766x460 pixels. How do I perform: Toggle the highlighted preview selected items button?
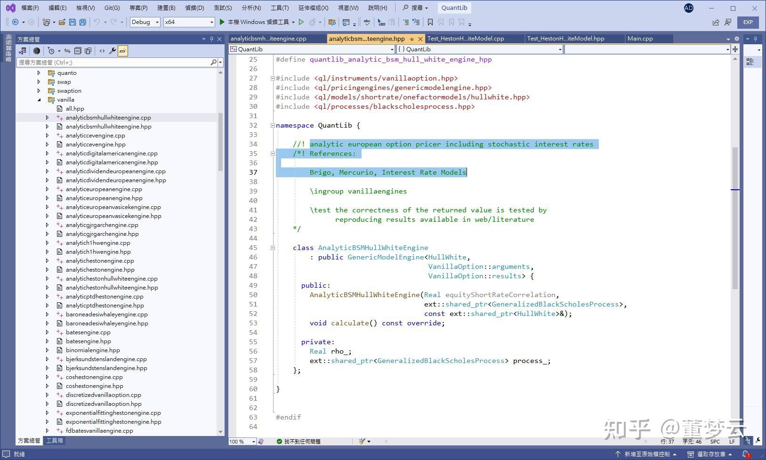[122, 51]
